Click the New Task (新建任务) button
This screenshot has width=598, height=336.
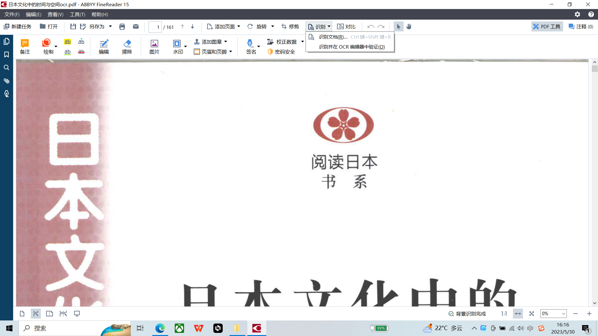pyautogui.click(x=18, y=27)
